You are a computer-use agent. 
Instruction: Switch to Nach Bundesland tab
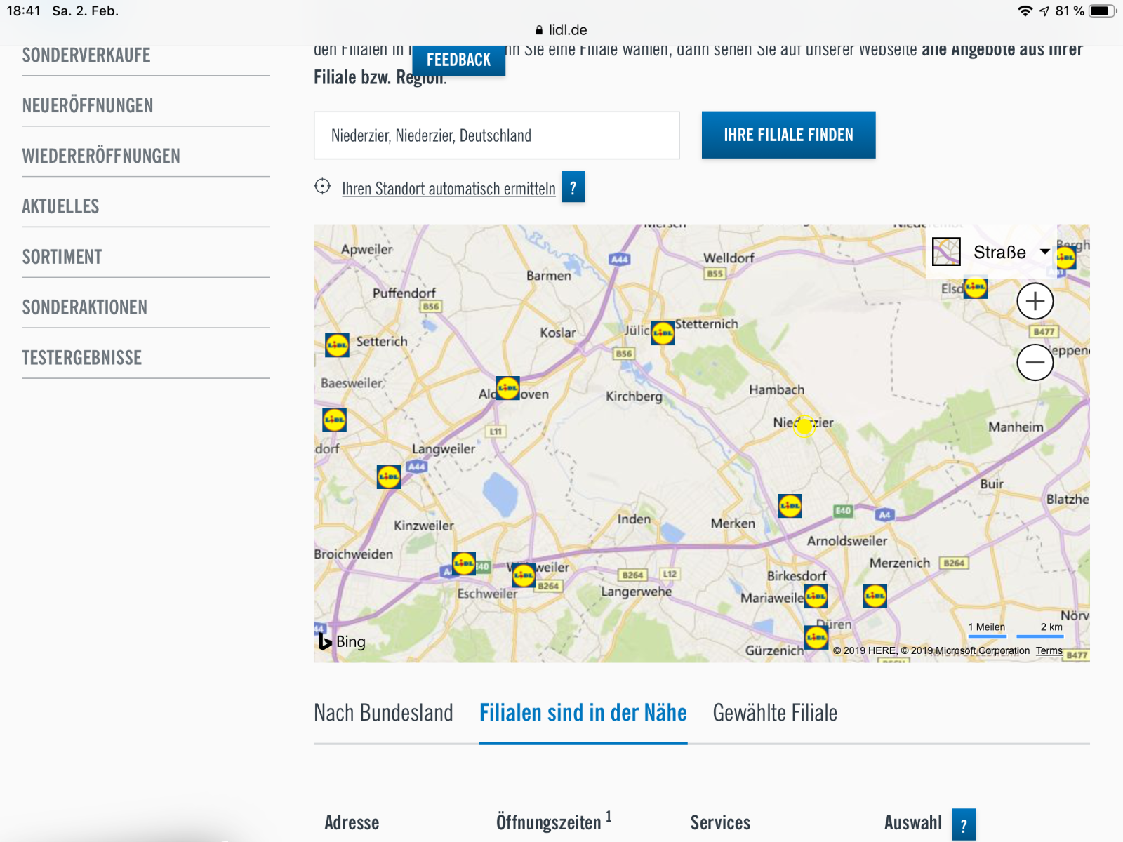(383, 713)
